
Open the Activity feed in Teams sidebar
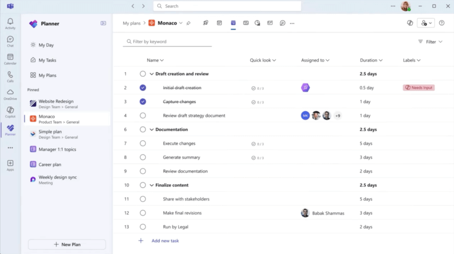pyautogui.click(x=10, y=23)
